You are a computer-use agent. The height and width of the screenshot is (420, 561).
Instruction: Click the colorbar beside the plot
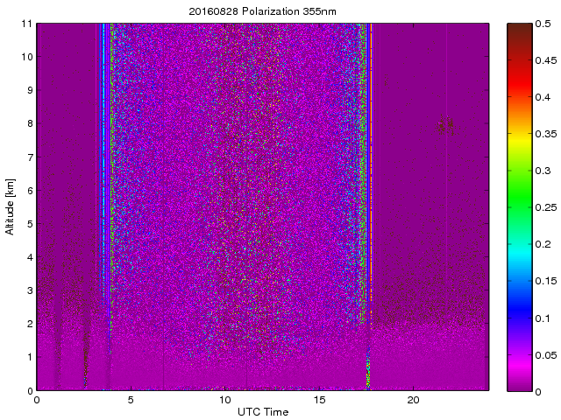coord(520,207)
